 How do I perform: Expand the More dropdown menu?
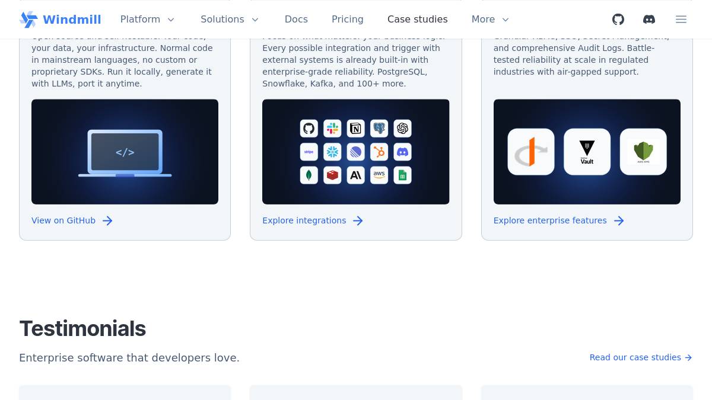(x=491, y=20)
